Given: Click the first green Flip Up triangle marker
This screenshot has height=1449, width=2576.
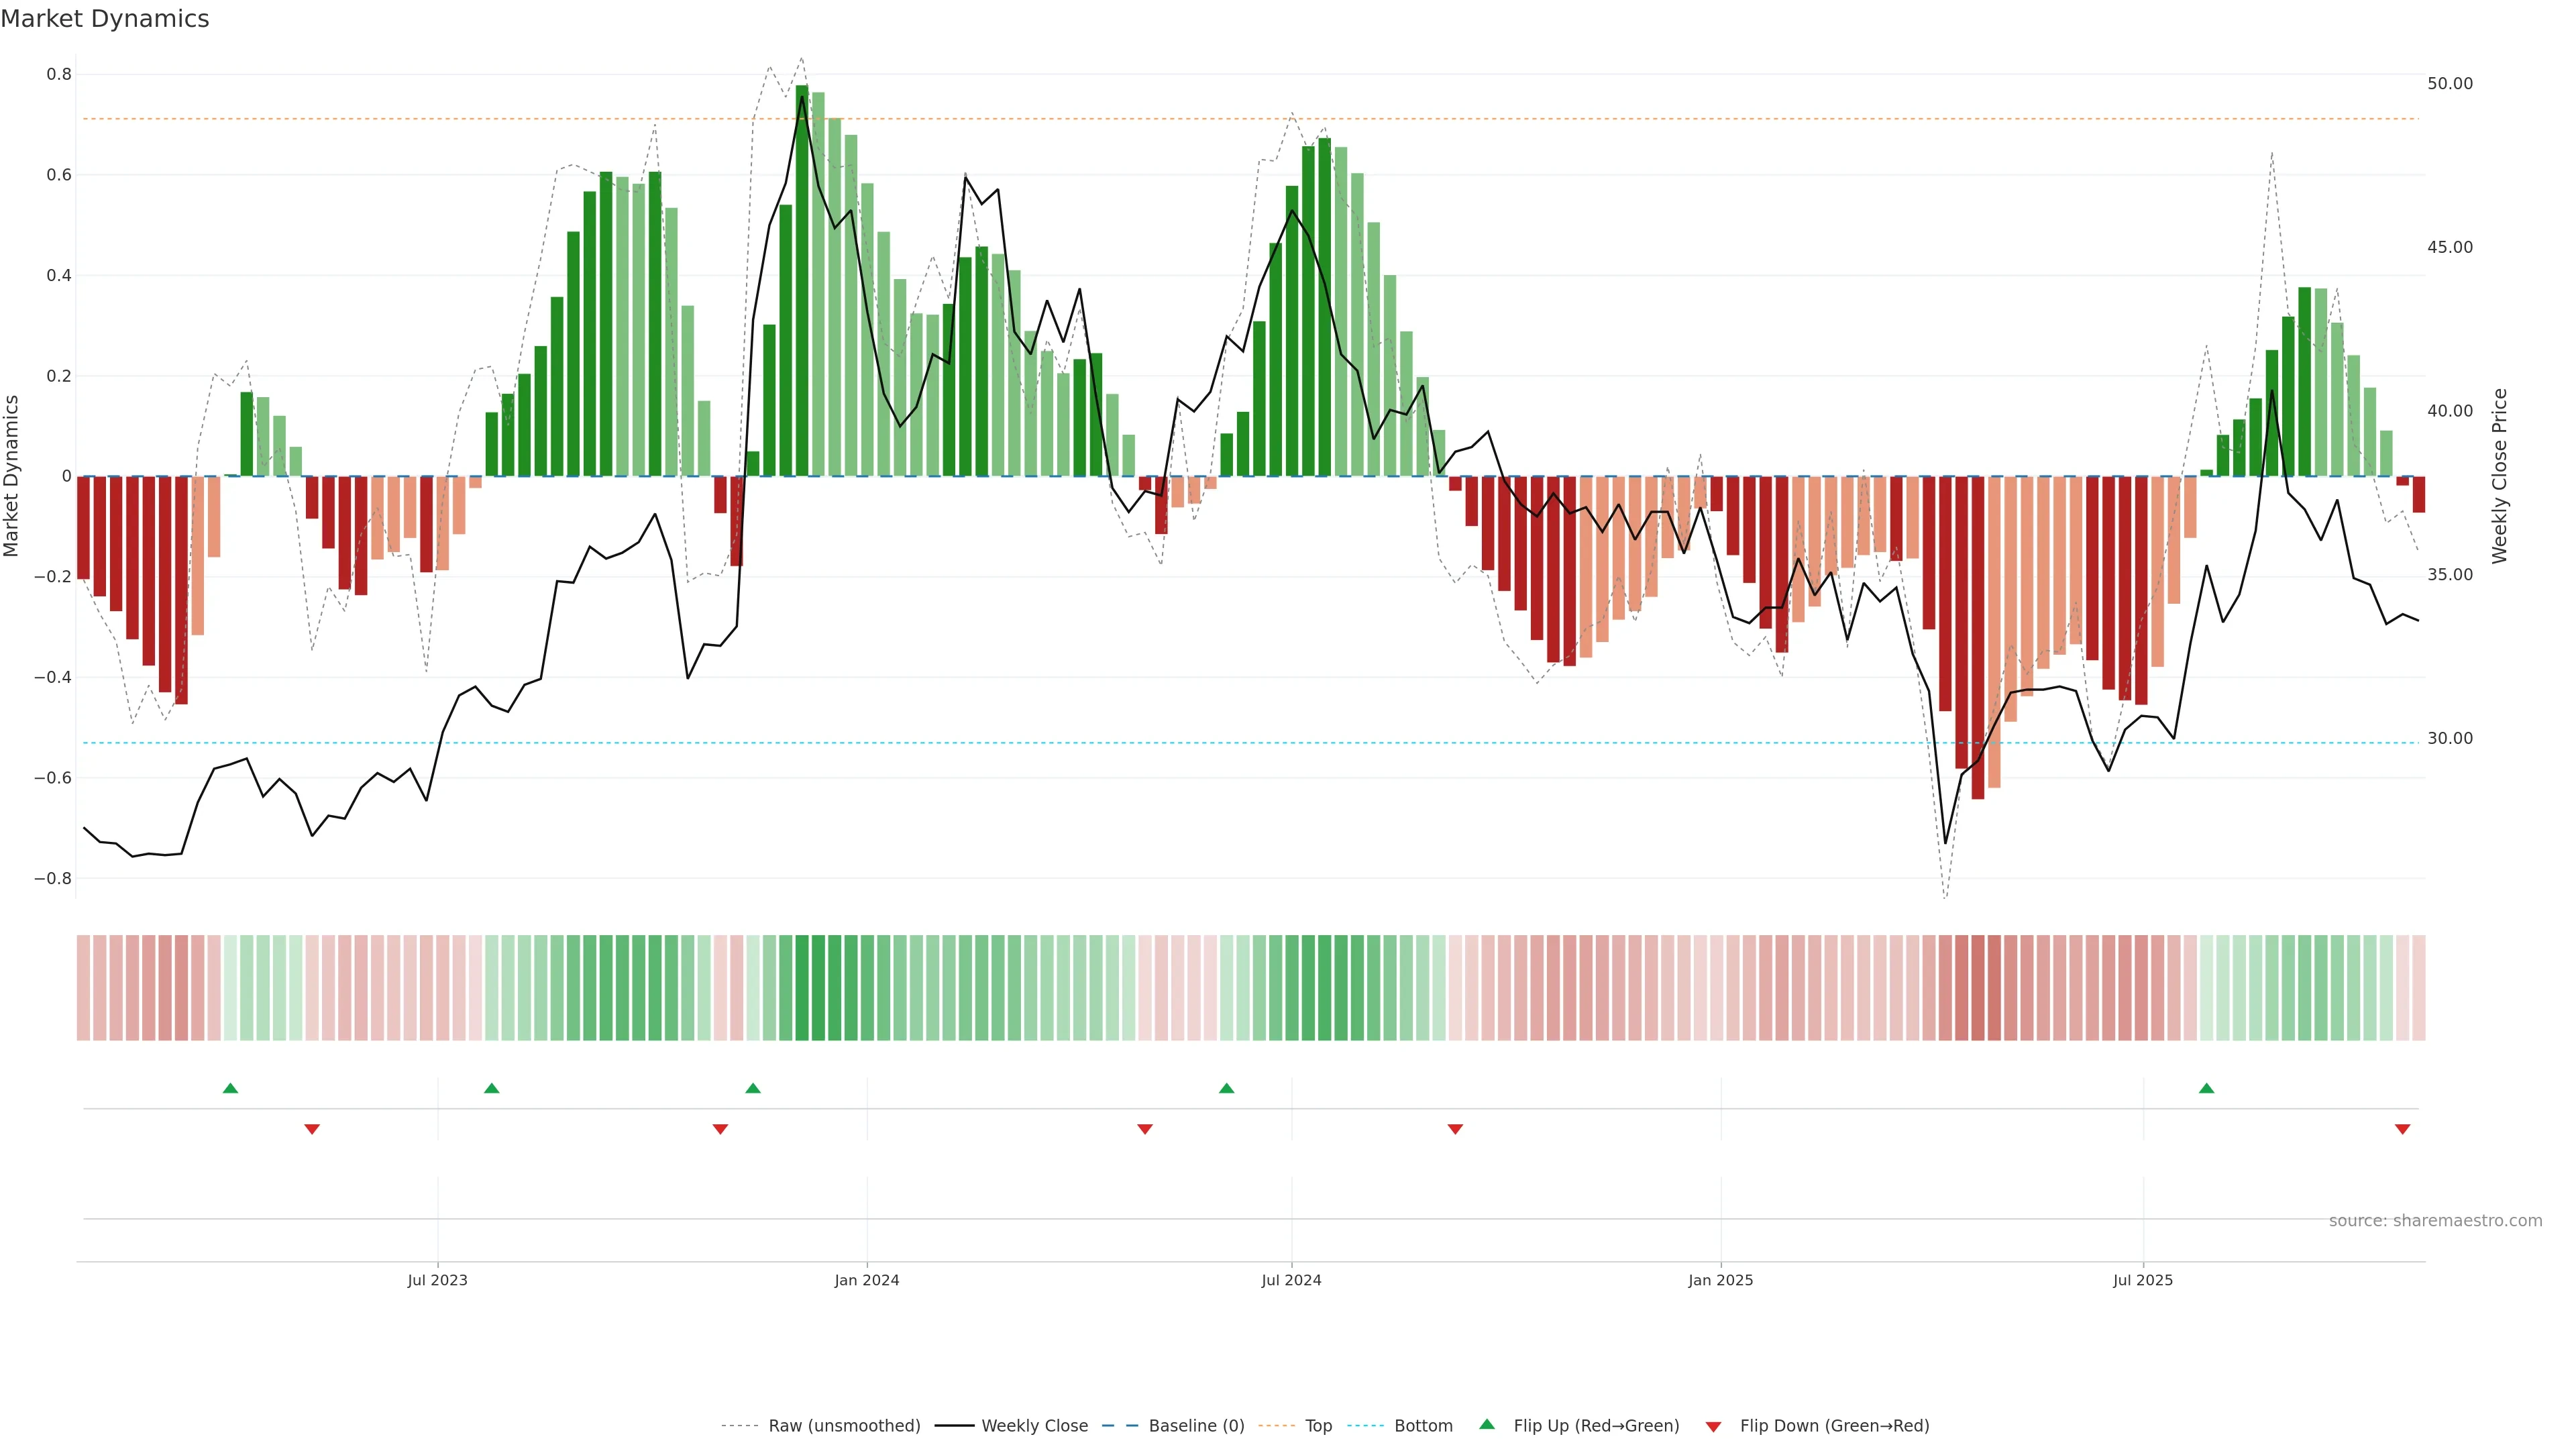Looking at the screenshot, I should pos(230,1088).
